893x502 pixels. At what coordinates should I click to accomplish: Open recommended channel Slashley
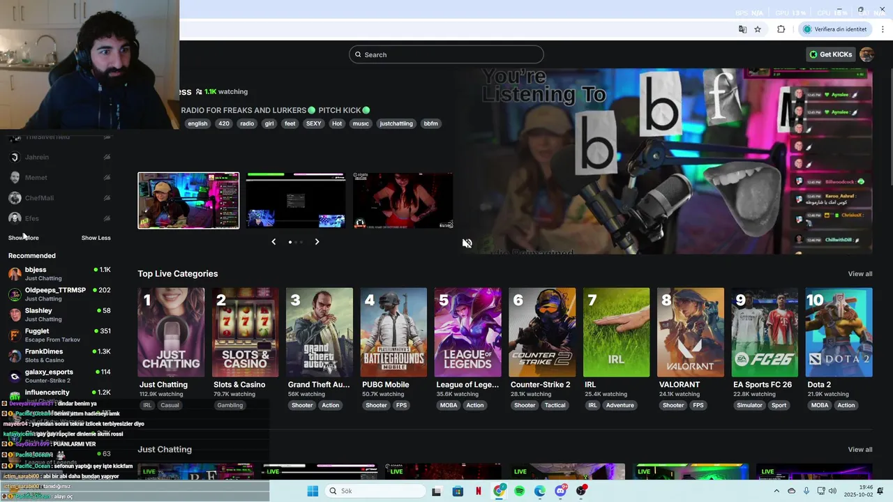coord(59,314)
